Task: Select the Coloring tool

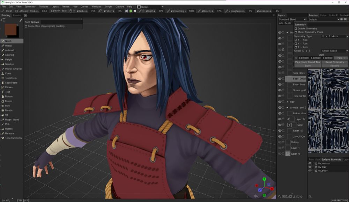Action: 12,55
